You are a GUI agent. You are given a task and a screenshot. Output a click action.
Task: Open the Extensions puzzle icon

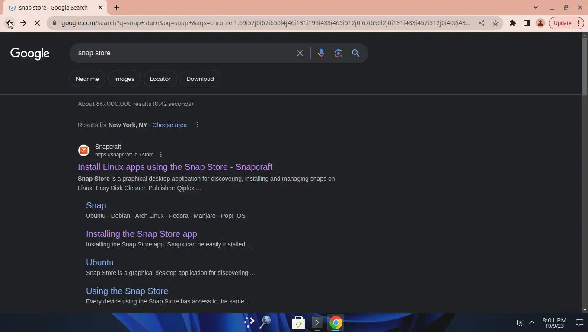pos(513,23)
